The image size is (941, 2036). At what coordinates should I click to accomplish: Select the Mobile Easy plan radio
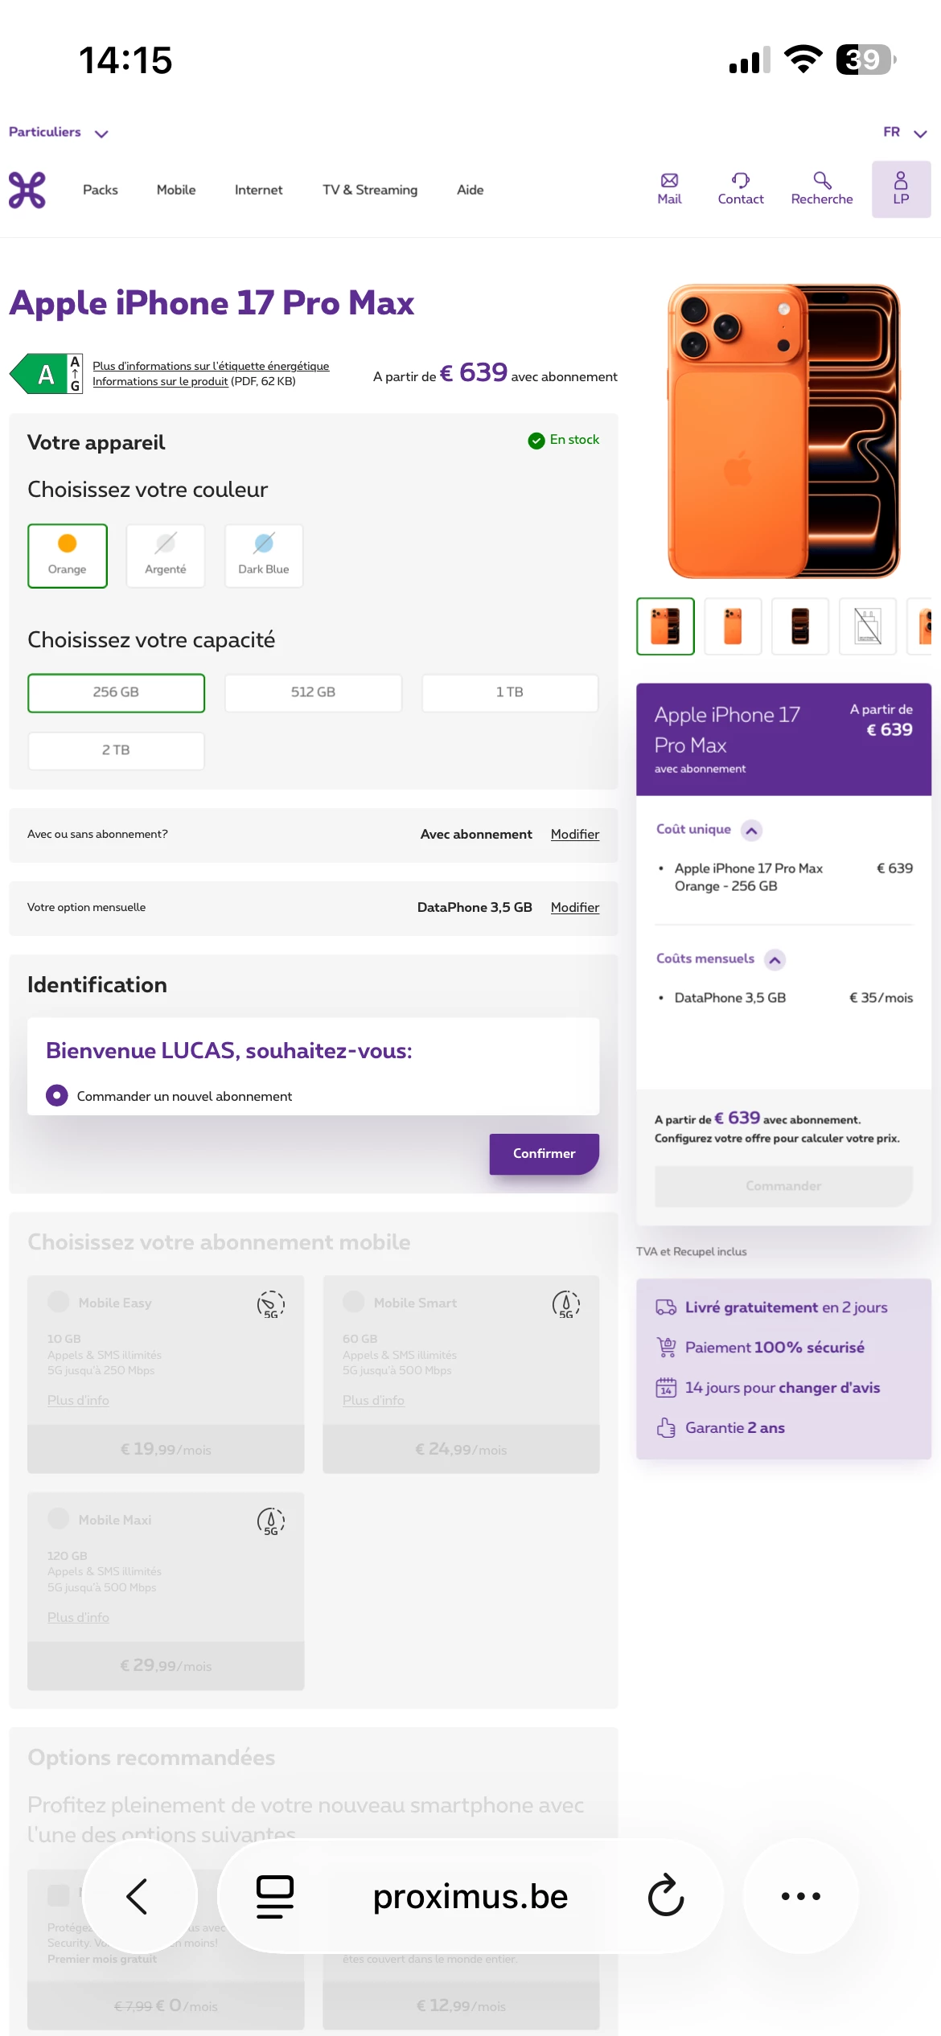58,1302
